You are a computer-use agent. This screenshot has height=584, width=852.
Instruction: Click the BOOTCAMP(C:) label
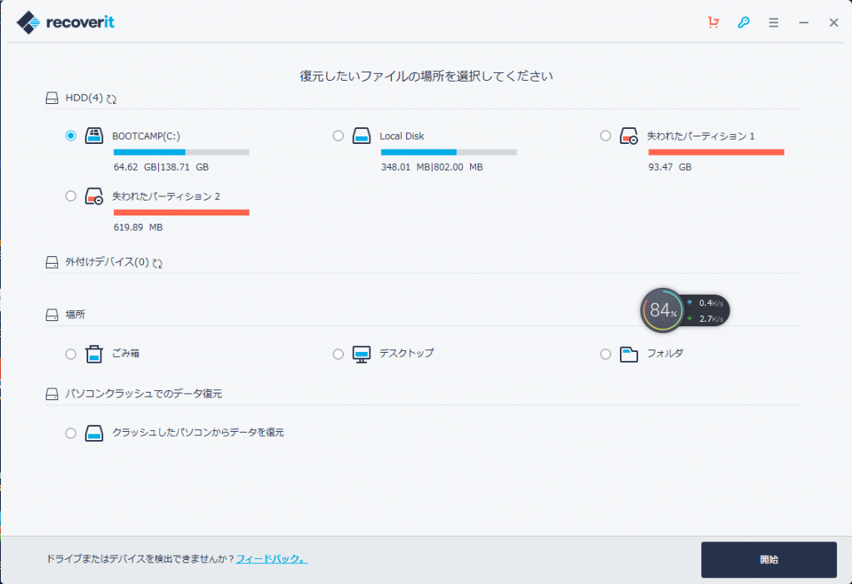click(146, 136)
